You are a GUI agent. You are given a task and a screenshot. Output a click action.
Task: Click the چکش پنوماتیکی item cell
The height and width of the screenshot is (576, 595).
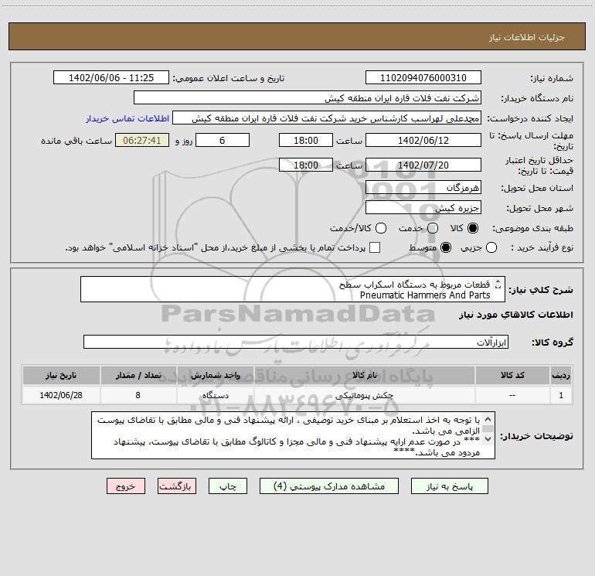(364, 395)
